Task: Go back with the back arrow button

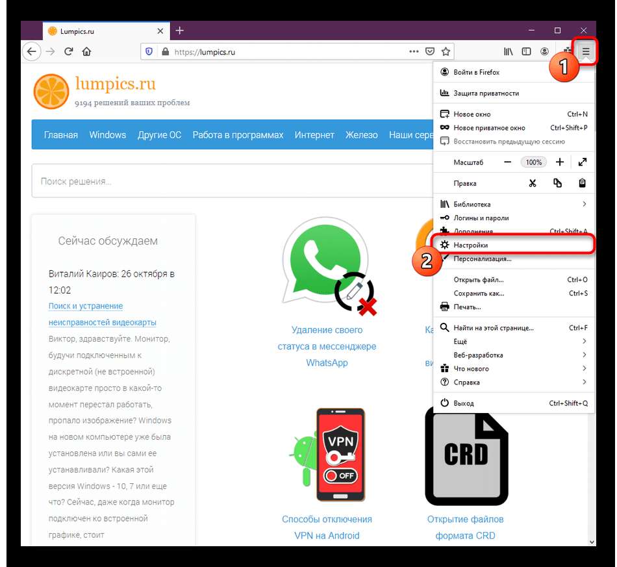Action: click(x=32, y=51)
